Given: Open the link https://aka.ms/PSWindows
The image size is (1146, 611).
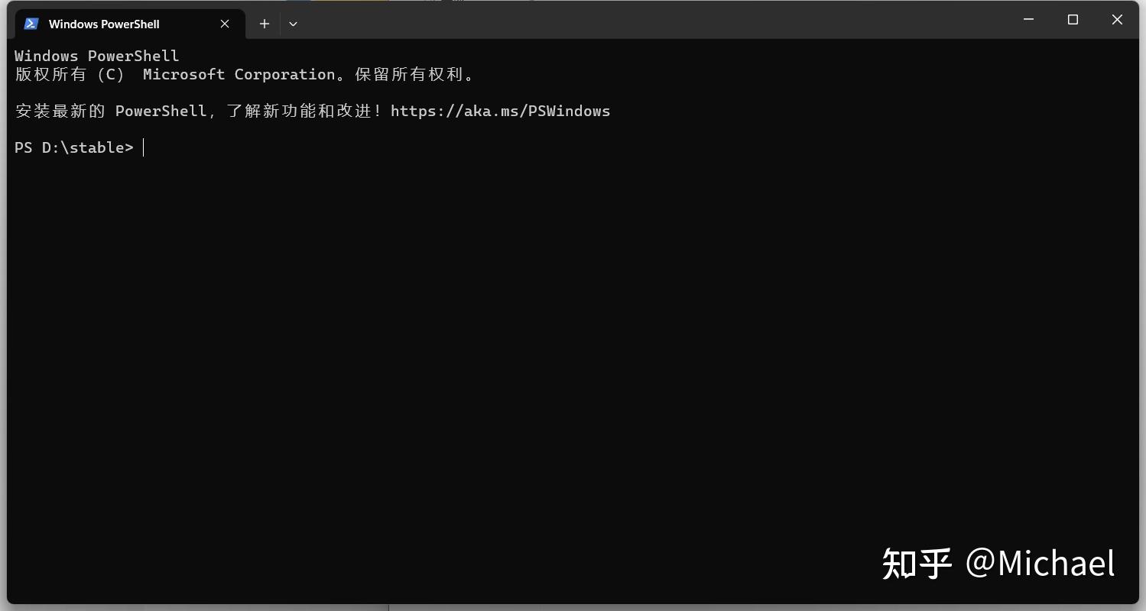Looking at the screenshot, I should (x=500, y=111).
